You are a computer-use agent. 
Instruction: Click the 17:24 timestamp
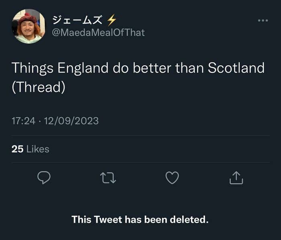[23, 121]
